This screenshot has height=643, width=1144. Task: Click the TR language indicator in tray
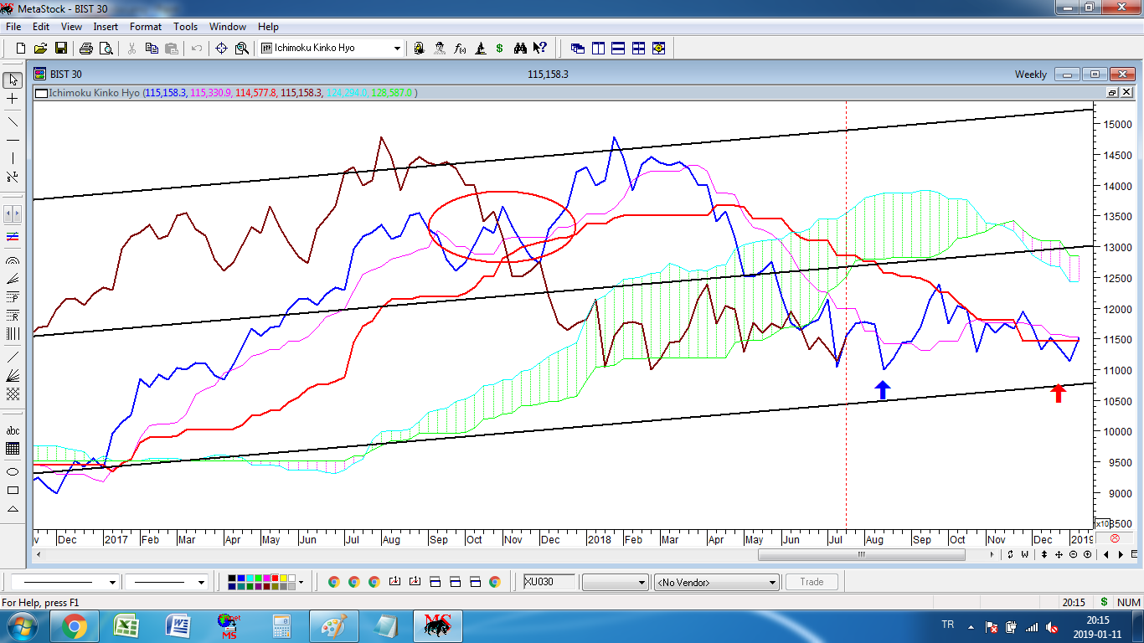(947, 625)
